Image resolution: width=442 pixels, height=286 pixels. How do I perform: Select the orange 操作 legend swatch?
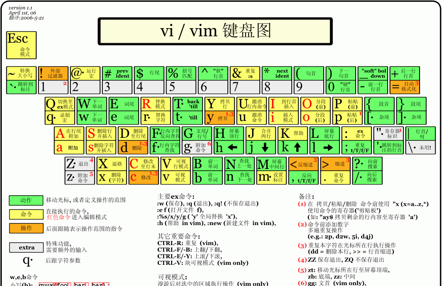26,228
